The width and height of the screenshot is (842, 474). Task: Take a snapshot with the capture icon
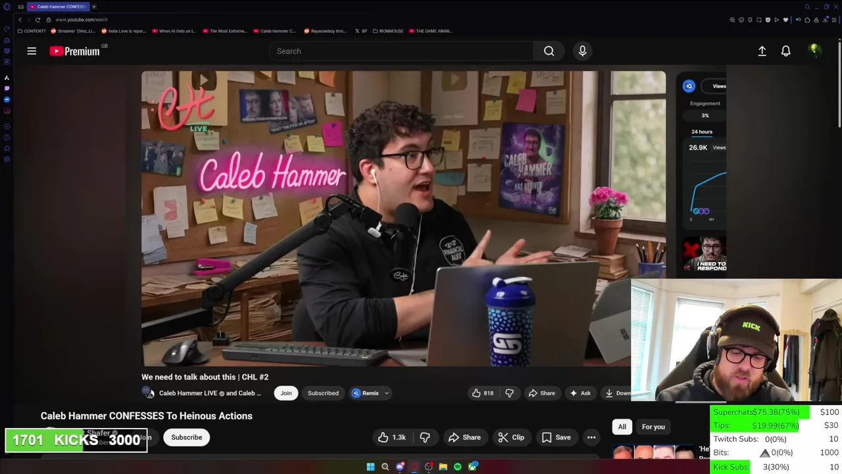coord(759,20)
